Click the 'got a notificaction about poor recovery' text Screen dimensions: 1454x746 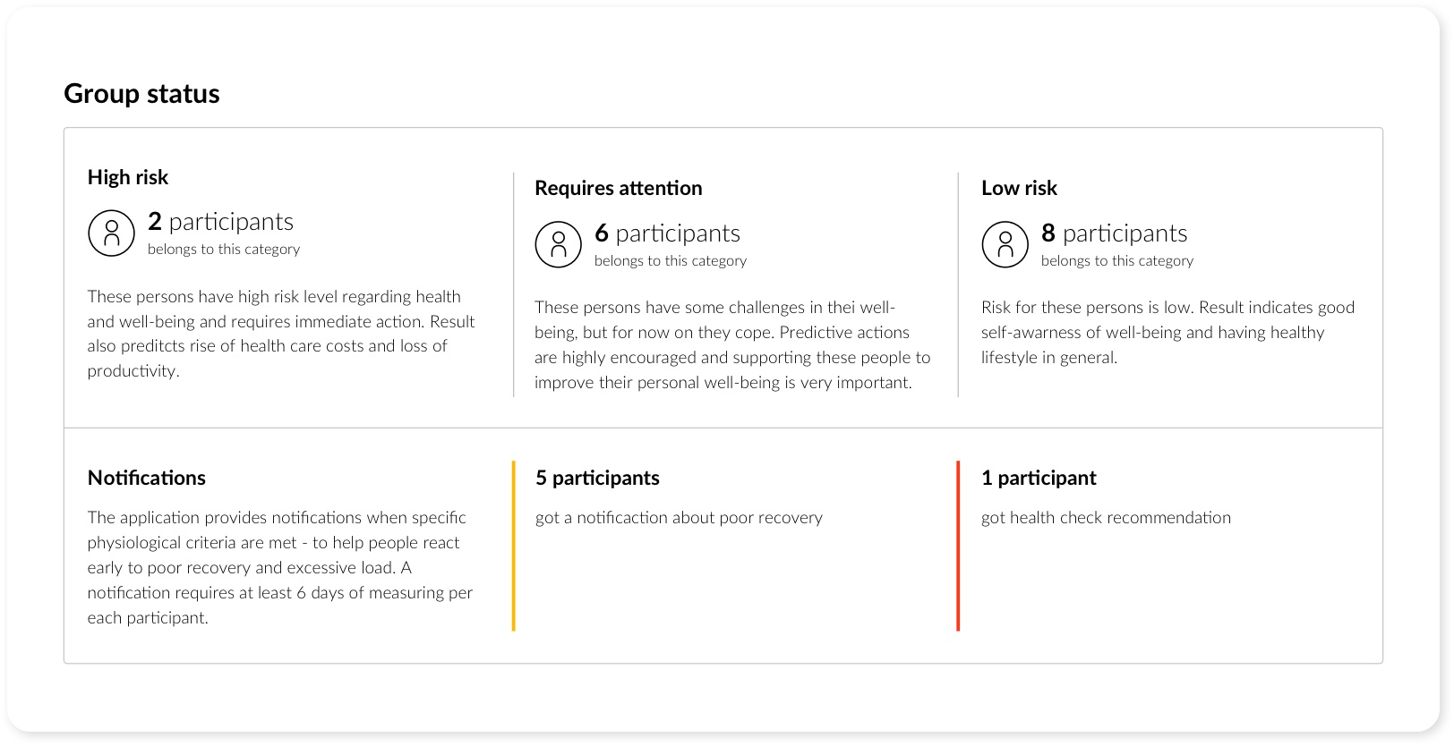point(679,517)
